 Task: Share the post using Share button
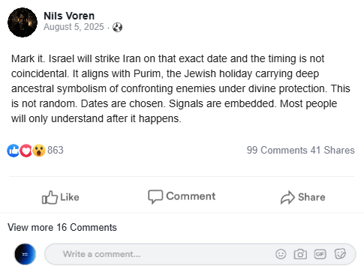pos(303,197)
